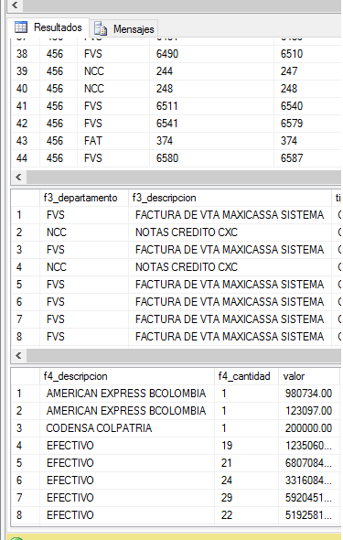This screenshot has height=540, width=343.
Task: Select the f3_descripcion column header
Action: [230, 198]
